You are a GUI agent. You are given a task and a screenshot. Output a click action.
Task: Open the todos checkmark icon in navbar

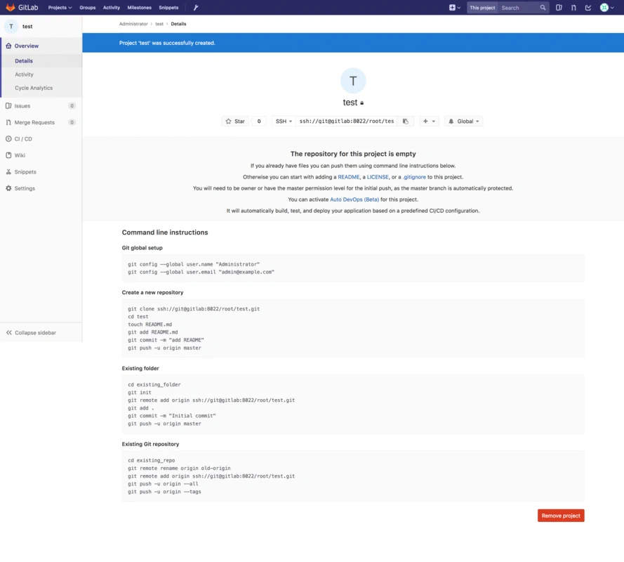tap(588, 8)
